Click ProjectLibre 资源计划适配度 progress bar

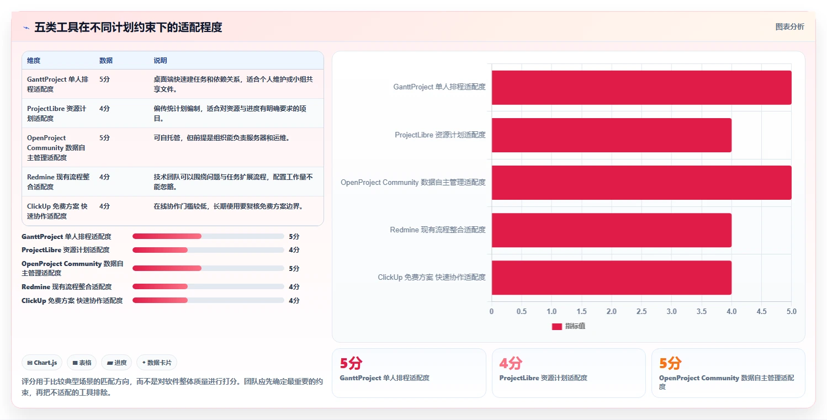pyautogui.click(x=208, y=250)
